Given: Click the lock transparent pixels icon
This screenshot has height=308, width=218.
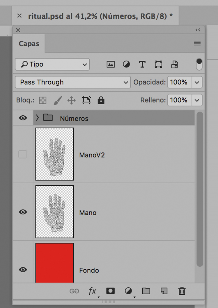Looking at the screenshot, I should pyautogui.click(x=42, y=101).
